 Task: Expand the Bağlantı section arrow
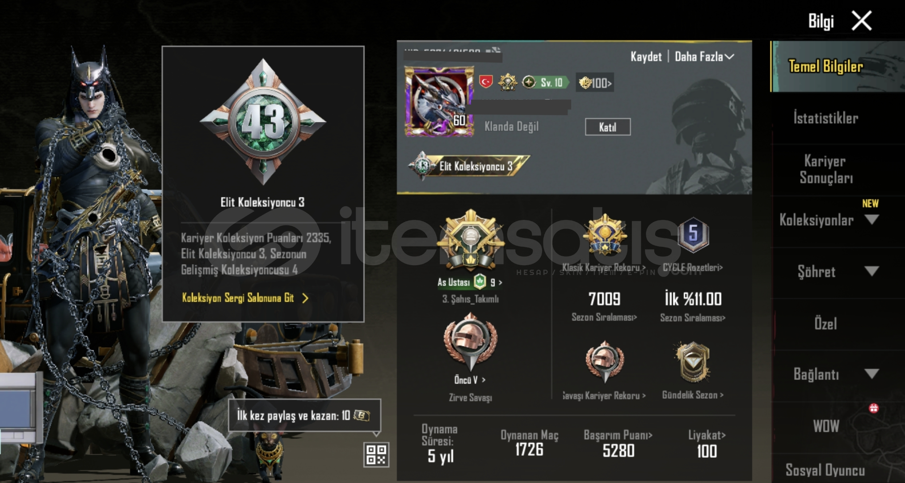coord(871,373)
